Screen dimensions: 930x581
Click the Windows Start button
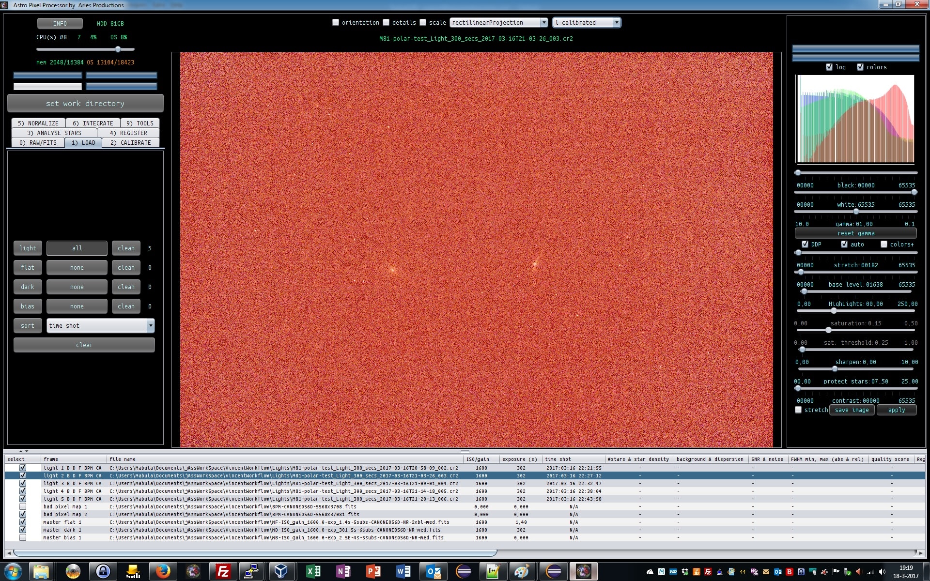13,572
